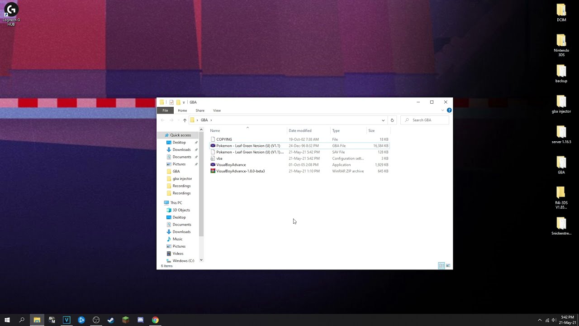The image size is (579, 326).
Task: Switch to Details view layout button
Action: click(x=441, y=266)
